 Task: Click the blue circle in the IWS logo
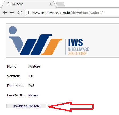(13, 30)
